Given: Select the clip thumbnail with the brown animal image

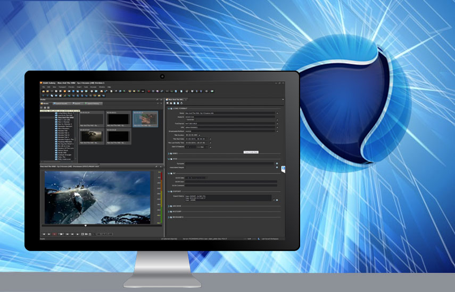Looking at the screenshot, I should point(92,136).
